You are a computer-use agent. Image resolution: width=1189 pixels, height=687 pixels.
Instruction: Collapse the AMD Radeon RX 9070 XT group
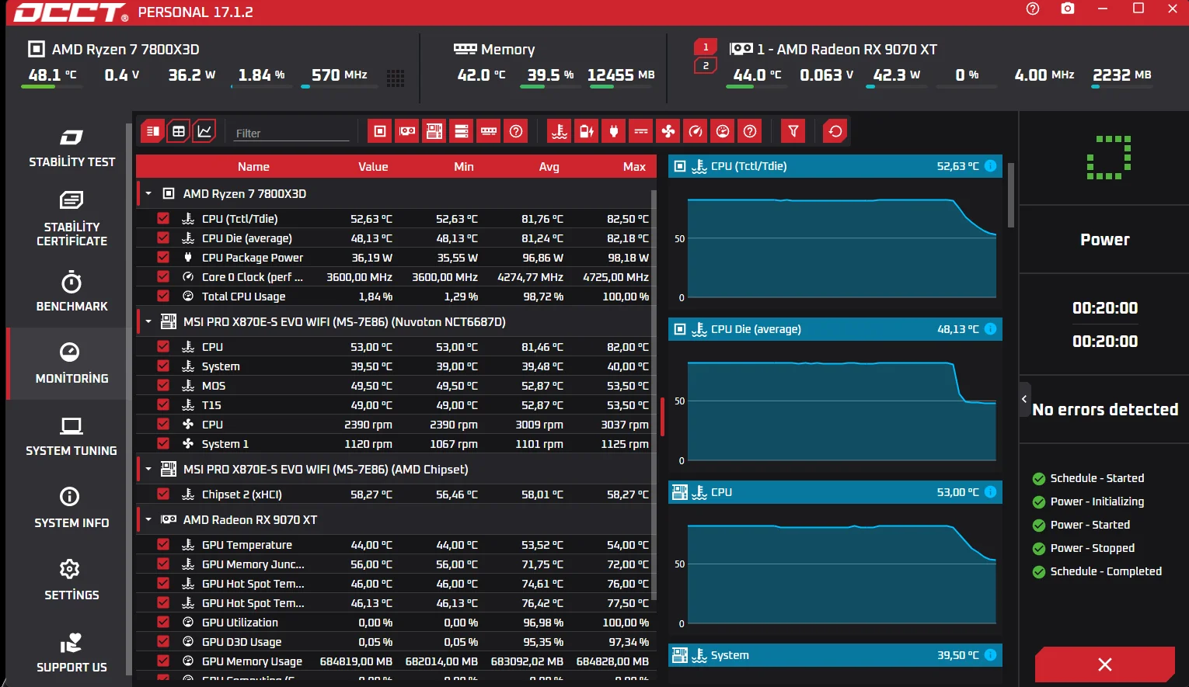pos(148,519)
